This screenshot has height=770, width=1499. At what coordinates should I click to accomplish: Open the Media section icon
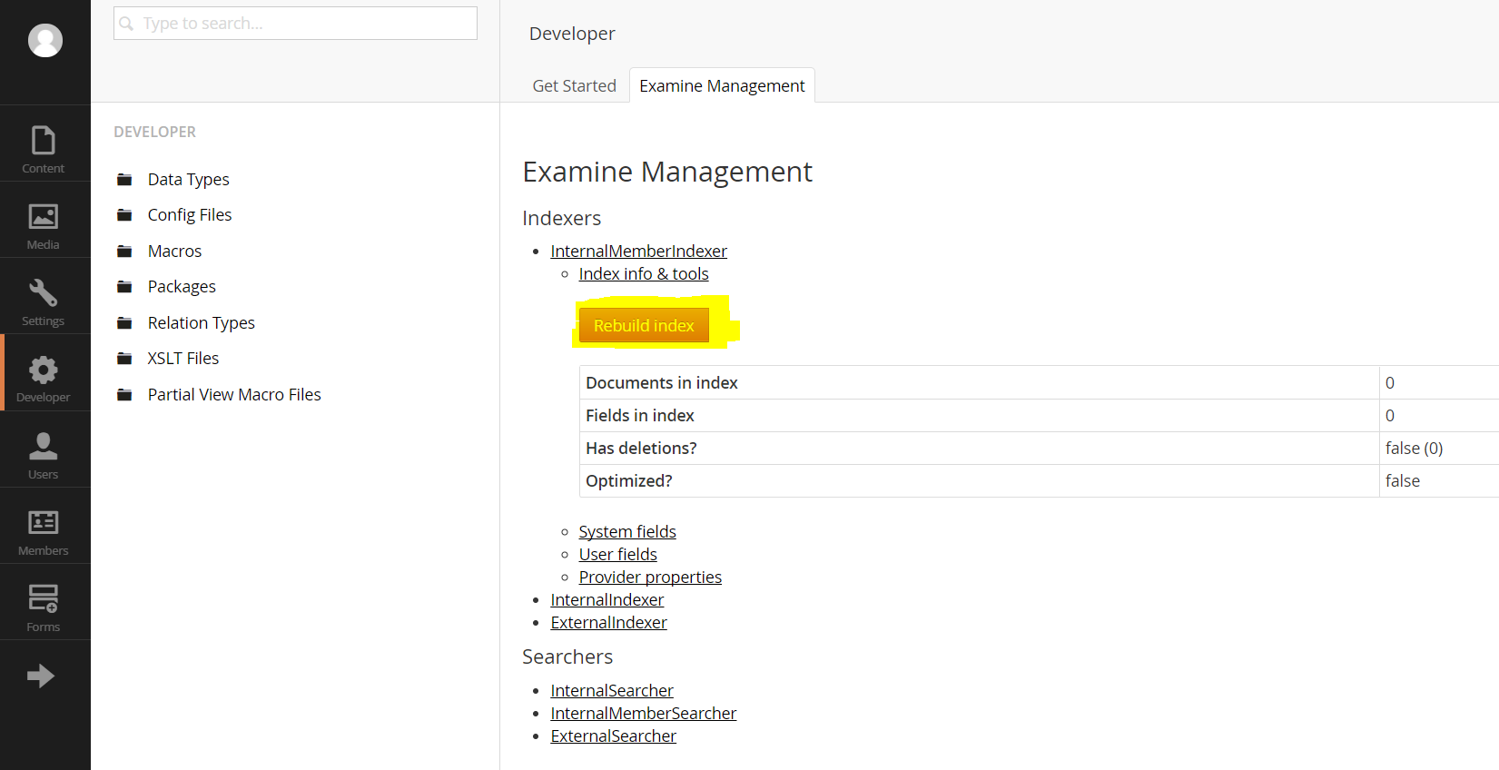44,219
